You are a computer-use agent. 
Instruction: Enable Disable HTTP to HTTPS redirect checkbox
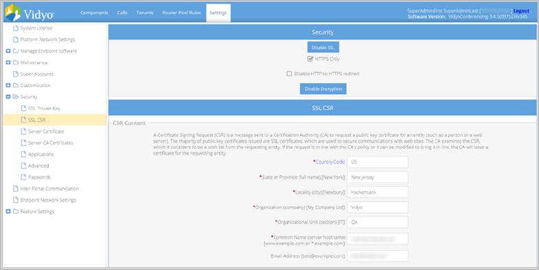click(x=289, y=74)
